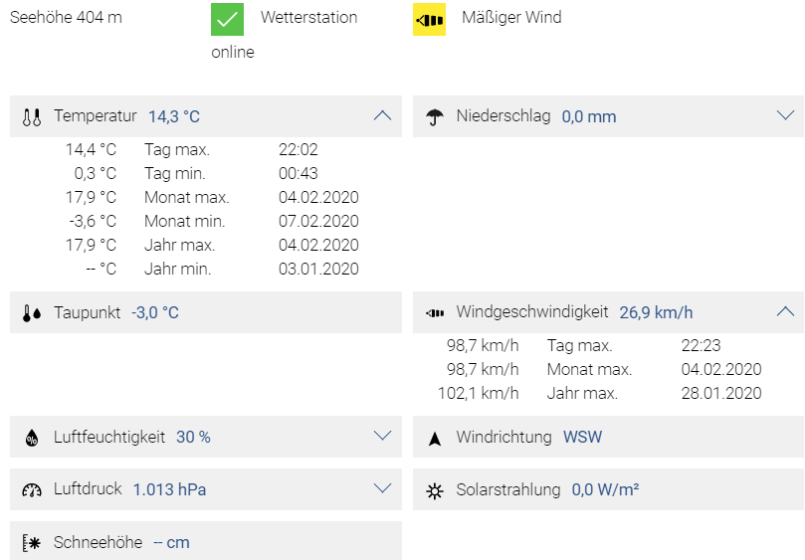Viewport: 805px width, 560px height.
Task: Click the snowflake Schneehöhe icon
Action: [x=31, y=542]
